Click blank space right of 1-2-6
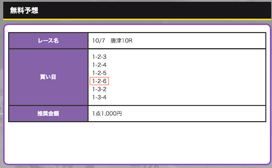This screenshot has height=168, width=272. [187, 81]
